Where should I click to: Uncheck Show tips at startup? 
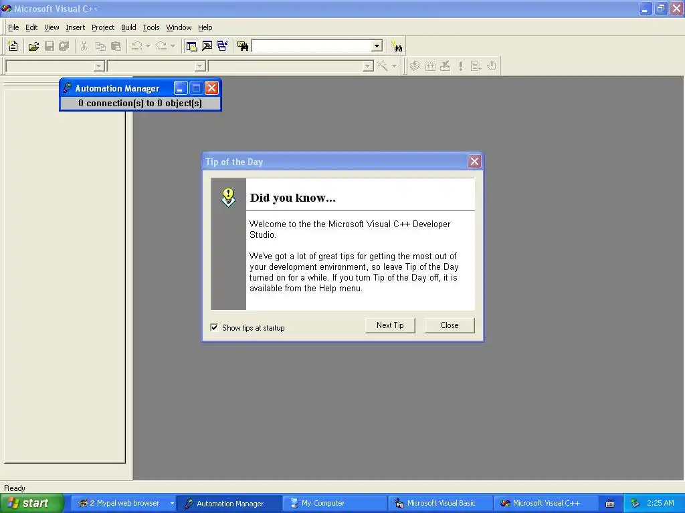(x=214, y=327)
